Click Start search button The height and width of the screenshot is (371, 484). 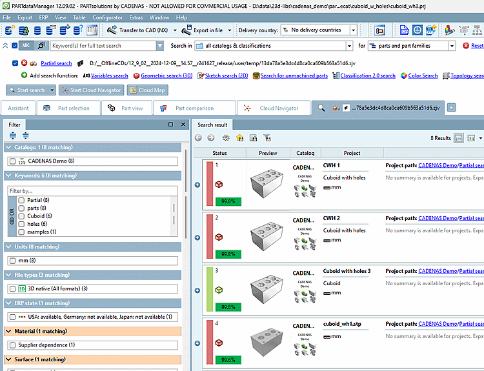click(x=27, y=90)
